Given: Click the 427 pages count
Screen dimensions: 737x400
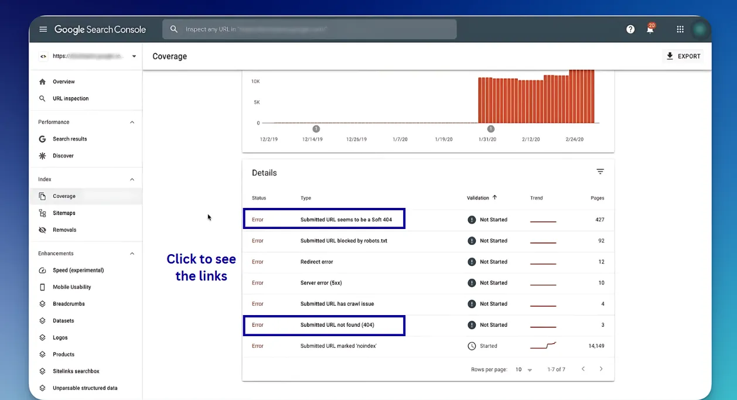Looking at the screenshot, I should 599,220.
